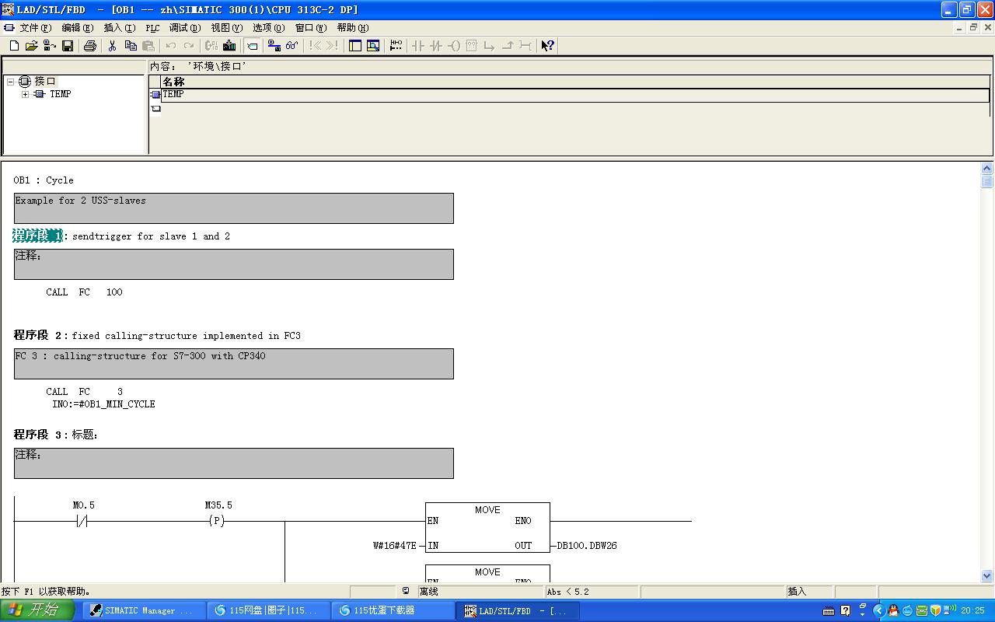Click the Open folder toolbar icon
995x622 pixels.
pos(32,46)
